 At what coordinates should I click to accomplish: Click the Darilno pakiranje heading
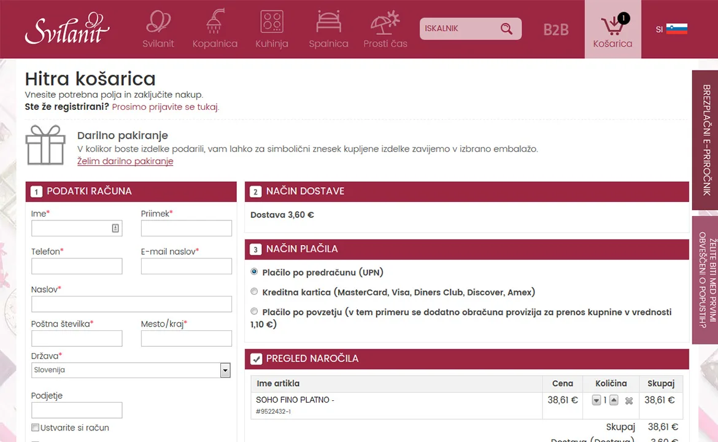pos(123,136)
